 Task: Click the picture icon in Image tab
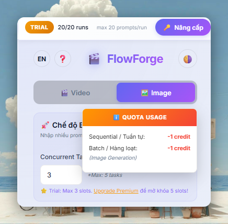[145, 93]
